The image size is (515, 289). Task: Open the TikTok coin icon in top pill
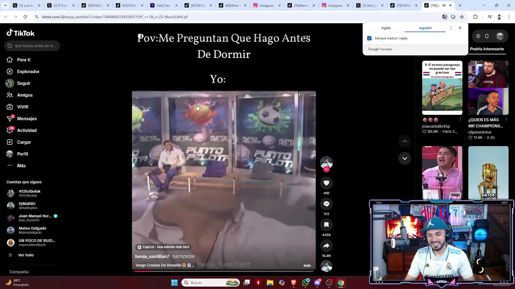pos(478,36)
